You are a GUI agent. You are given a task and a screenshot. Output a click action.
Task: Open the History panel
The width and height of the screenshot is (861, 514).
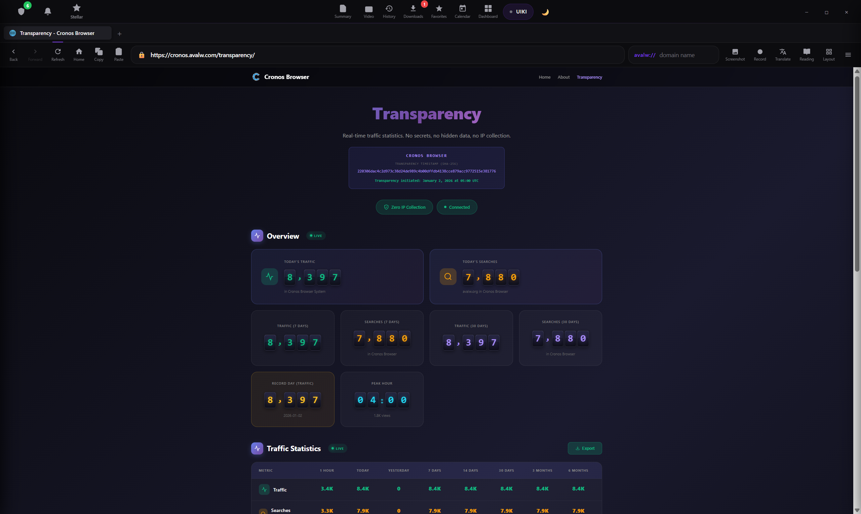coord(389,11)
